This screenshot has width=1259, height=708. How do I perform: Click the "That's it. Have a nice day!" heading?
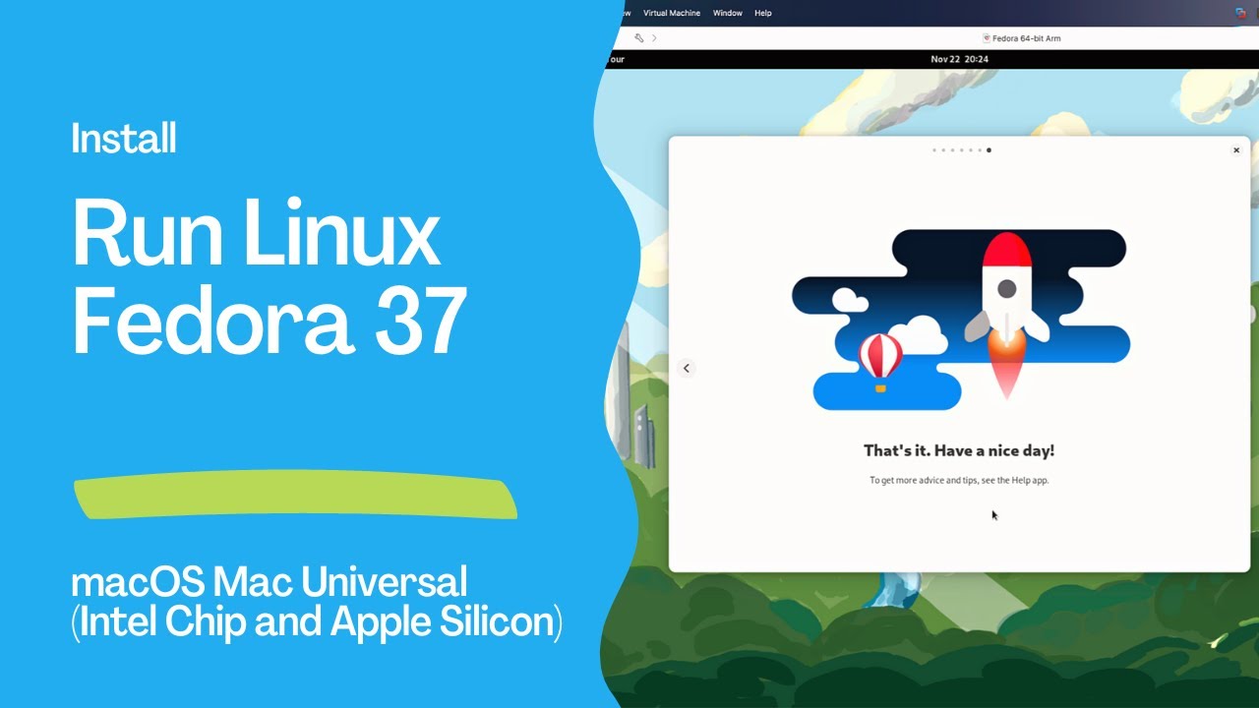pos(959,450)
